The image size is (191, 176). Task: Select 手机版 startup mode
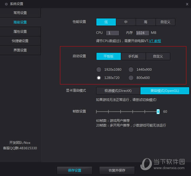point(133,56)
